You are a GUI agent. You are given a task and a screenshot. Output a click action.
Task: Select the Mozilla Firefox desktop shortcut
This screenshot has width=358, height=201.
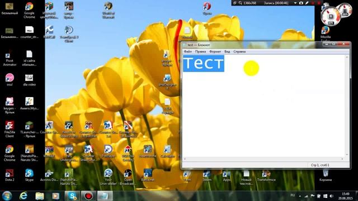tap(326, 34)
